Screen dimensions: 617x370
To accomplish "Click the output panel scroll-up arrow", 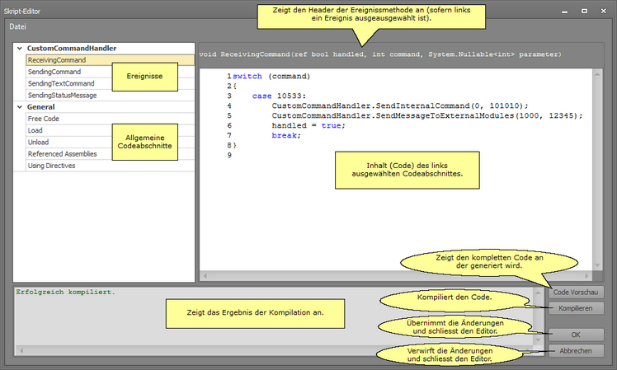I will (538, 293).
